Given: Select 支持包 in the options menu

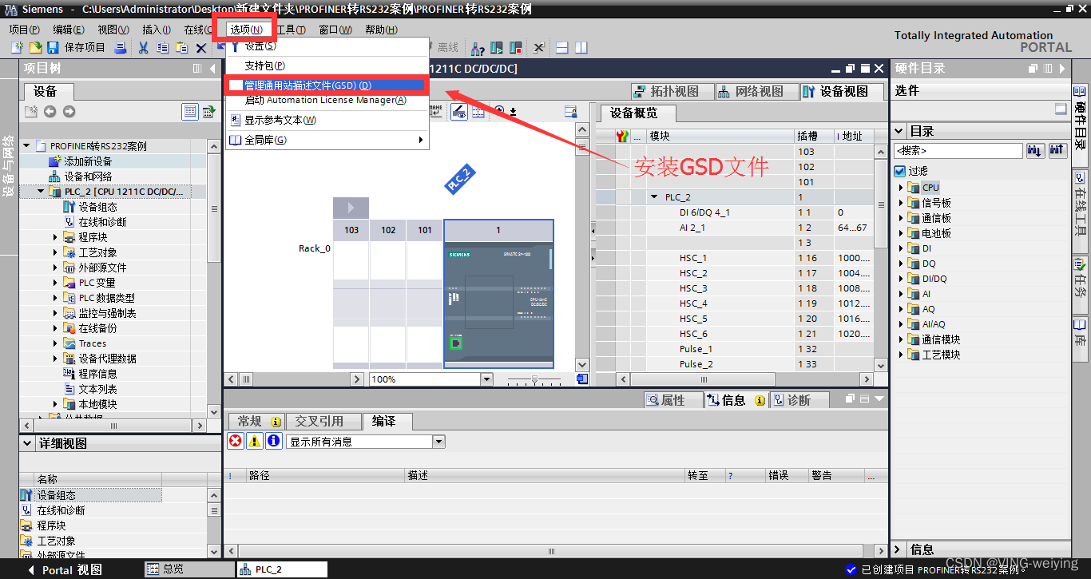Looking at the screenshot, I should 264,65.
